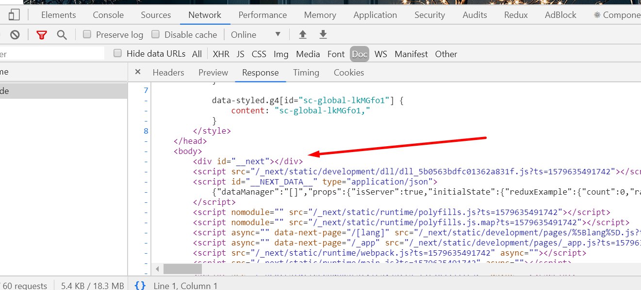
Task: Click the 5.4 KB / 18.3 MB status
Action: click(x=92, y=286)
